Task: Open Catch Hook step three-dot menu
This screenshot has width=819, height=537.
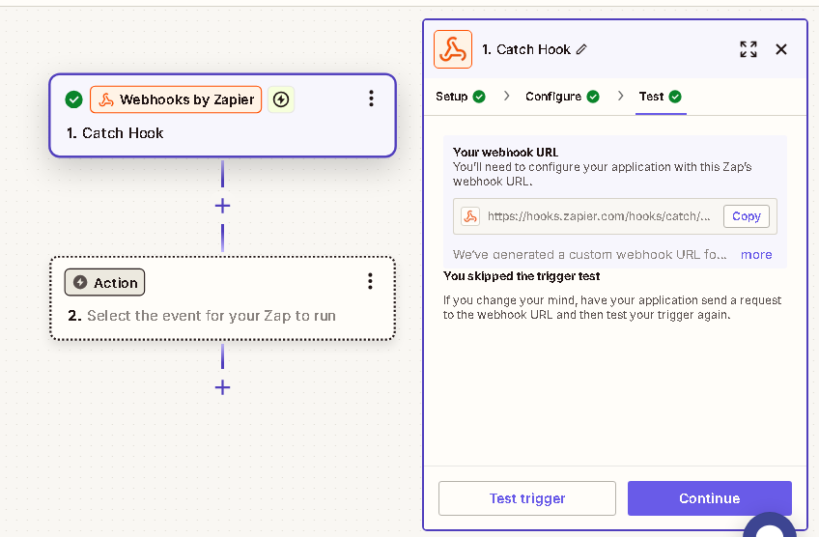Action: coord(372,99)
